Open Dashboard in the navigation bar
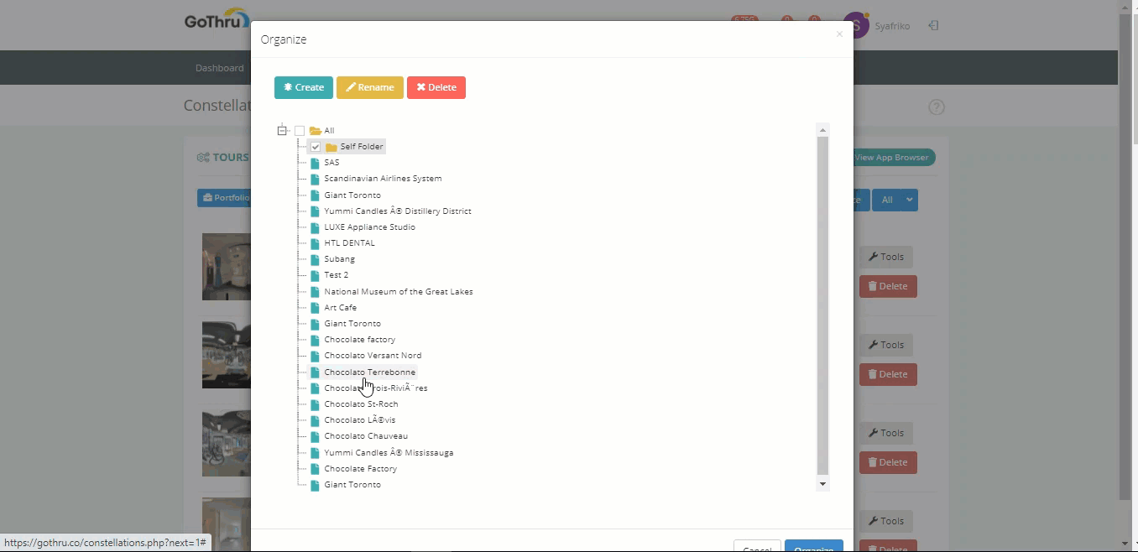Viewport: 1138px width, 552px height. click(220, 68)
